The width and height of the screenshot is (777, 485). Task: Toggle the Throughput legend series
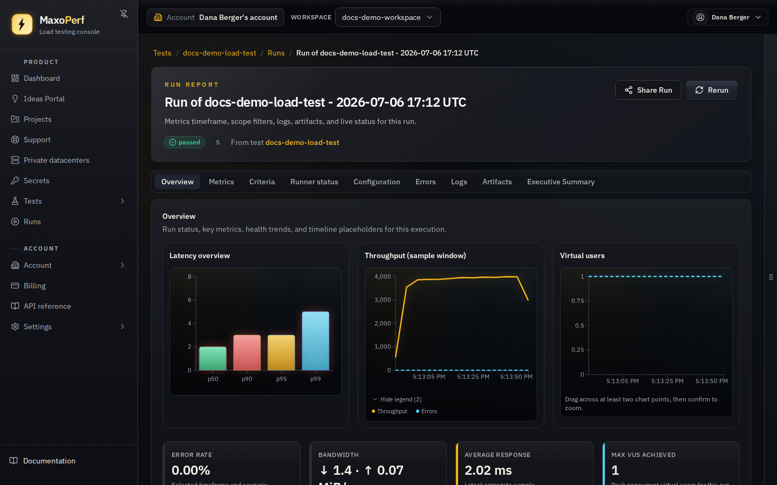tap(390, 411)
